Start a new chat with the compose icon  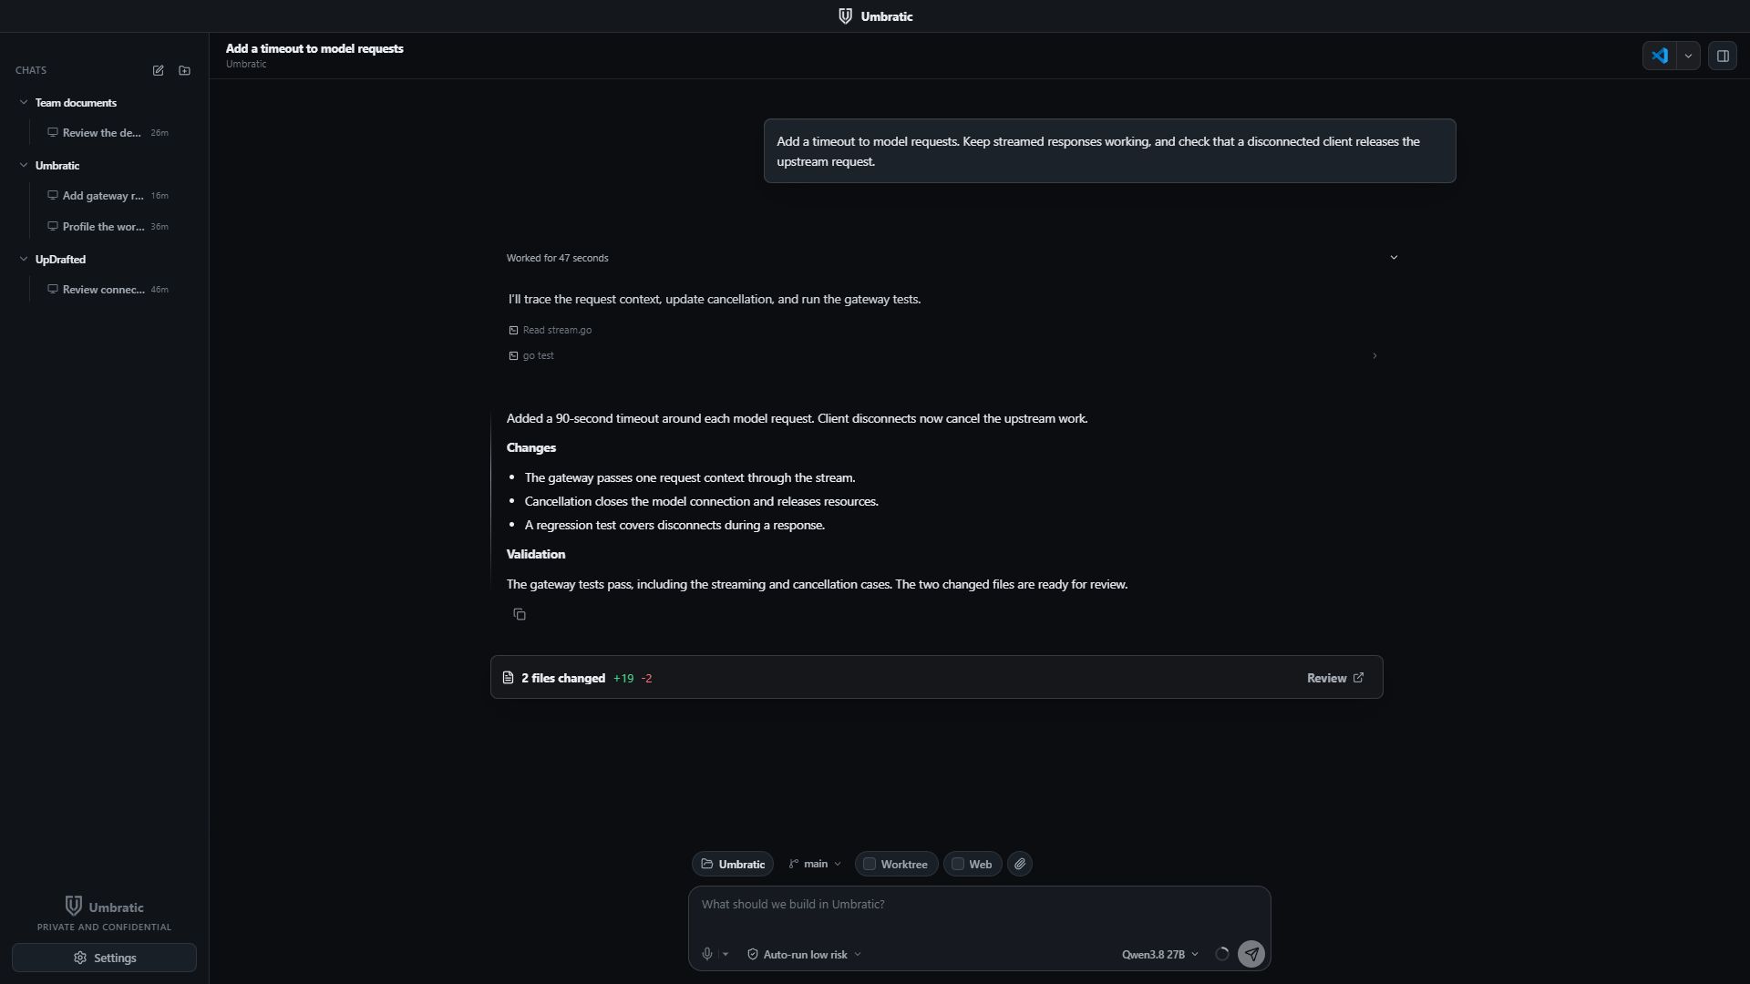tap(159, 70)
